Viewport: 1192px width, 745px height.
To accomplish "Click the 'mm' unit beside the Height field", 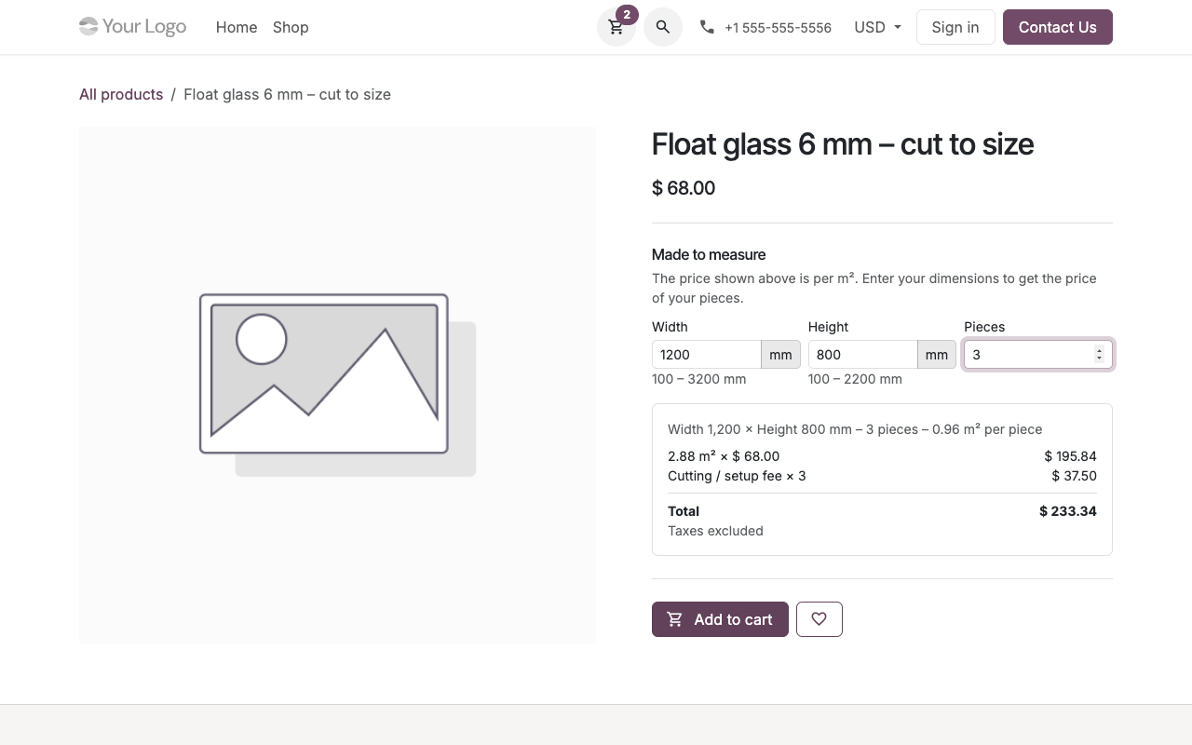I will (937, 355).
